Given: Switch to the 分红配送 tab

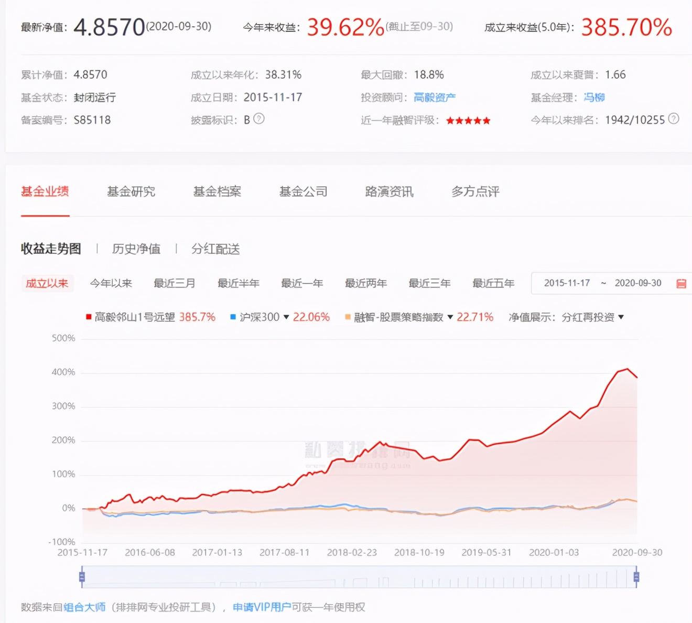Looking at the screenshot, I should [216, 249].
